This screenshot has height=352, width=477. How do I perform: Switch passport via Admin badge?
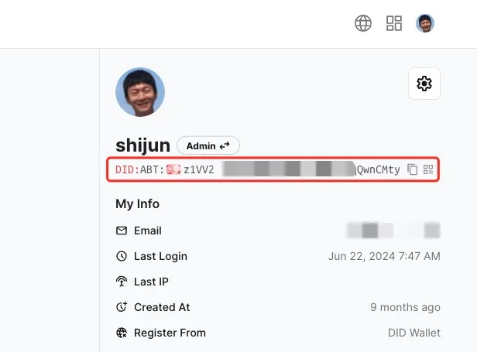point(208,146)
